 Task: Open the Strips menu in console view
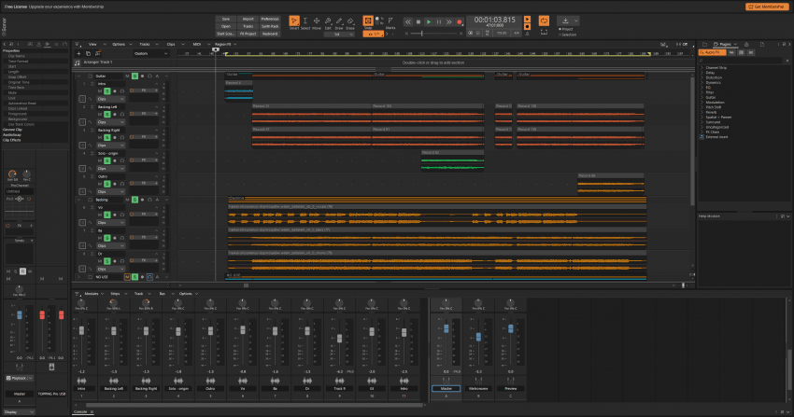[116, 294]
